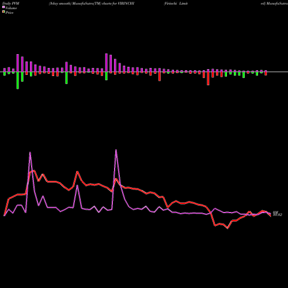Click the 'ed) MunafaSutra' text in the top-right corner

[274, 3]
